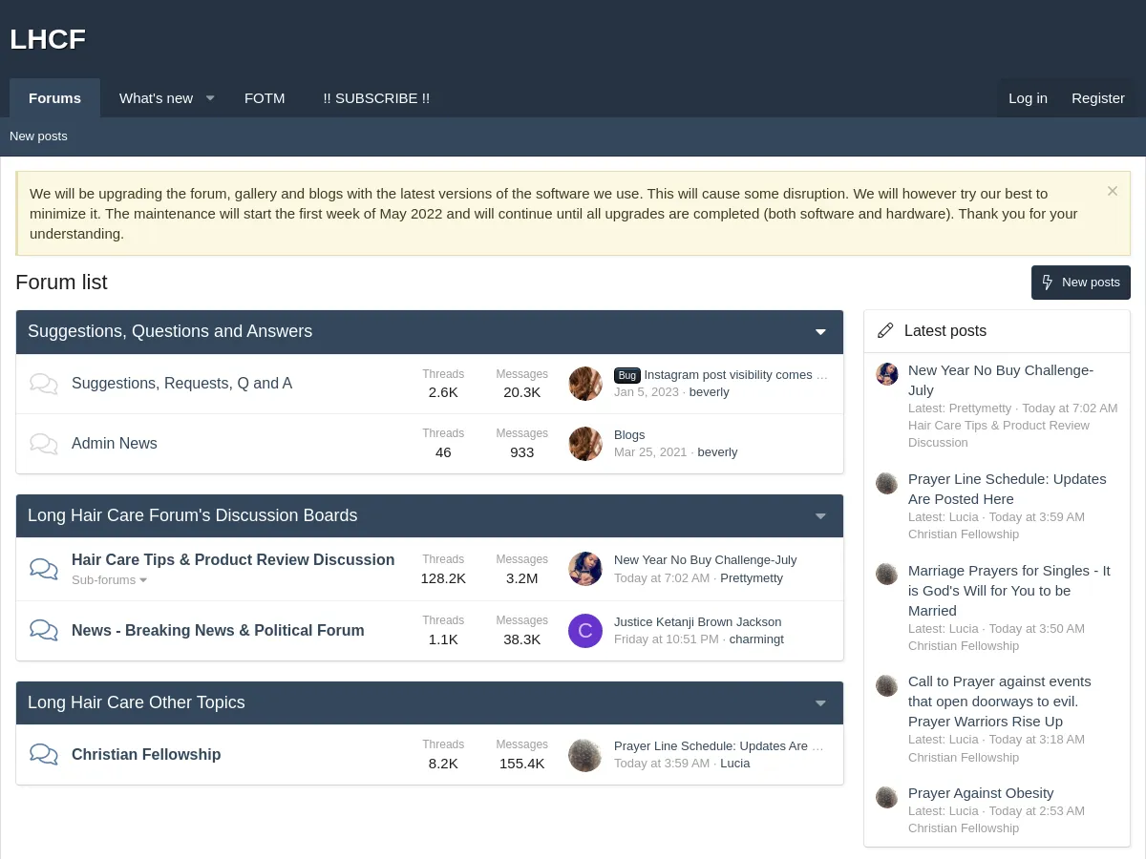Click the Admin News forum chat bubble icon
Screen dimensions: 1146x859
(x=44, y=443)
